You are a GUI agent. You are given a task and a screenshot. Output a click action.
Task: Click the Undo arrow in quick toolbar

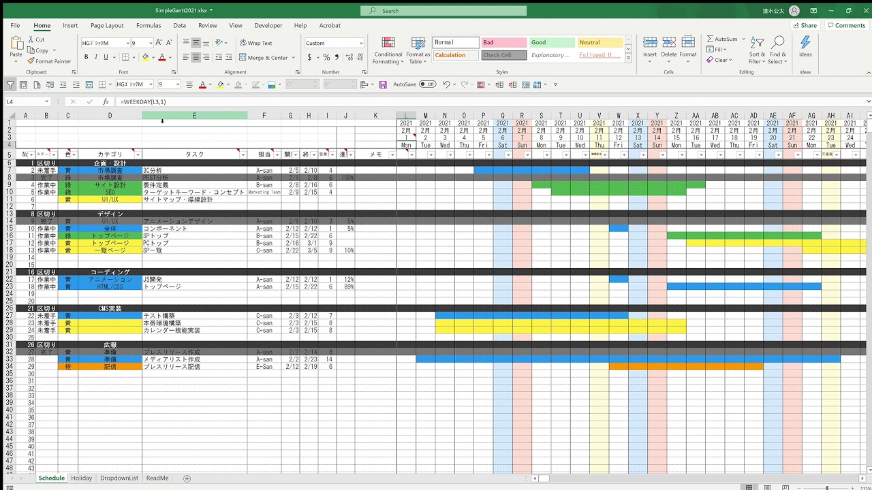point(446,84)
